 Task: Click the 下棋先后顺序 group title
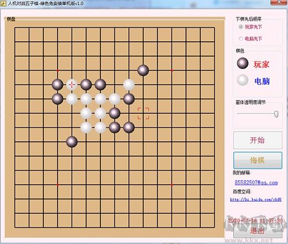(249, 19)
